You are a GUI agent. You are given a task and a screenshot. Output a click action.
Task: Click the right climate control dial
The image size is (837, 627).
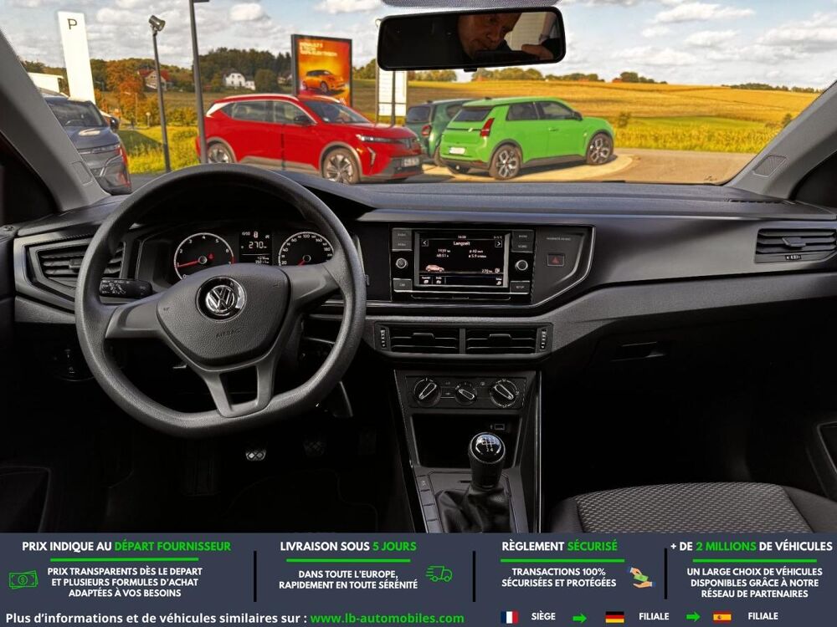point(504,392)
